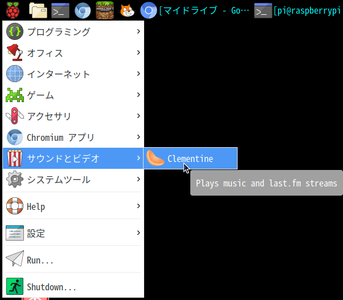Image resolution: width=343 pixels, height=300 pixels.
Task: Open the システムツール menu category
Action: [73, 179]
